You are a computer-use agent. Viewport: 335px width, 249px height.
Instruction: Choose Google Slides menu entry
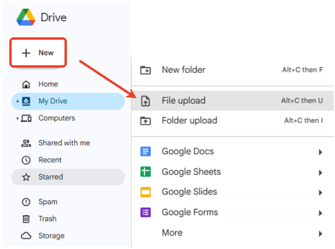(x=233, y=192)
